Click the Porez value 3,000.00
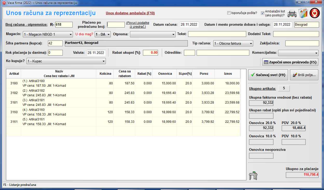This screenshot has width=324, height=190. coord(208,83)
